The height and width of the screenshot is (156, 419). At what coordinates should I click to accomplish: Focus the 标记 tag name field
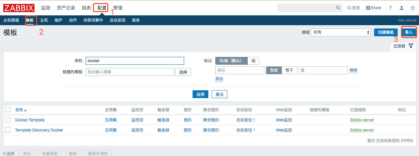[x=240, y=70]
